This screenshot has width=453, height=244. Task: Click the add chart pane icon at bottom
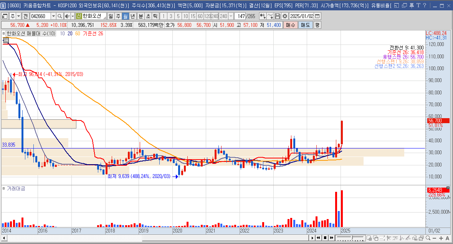click(369, 238)
